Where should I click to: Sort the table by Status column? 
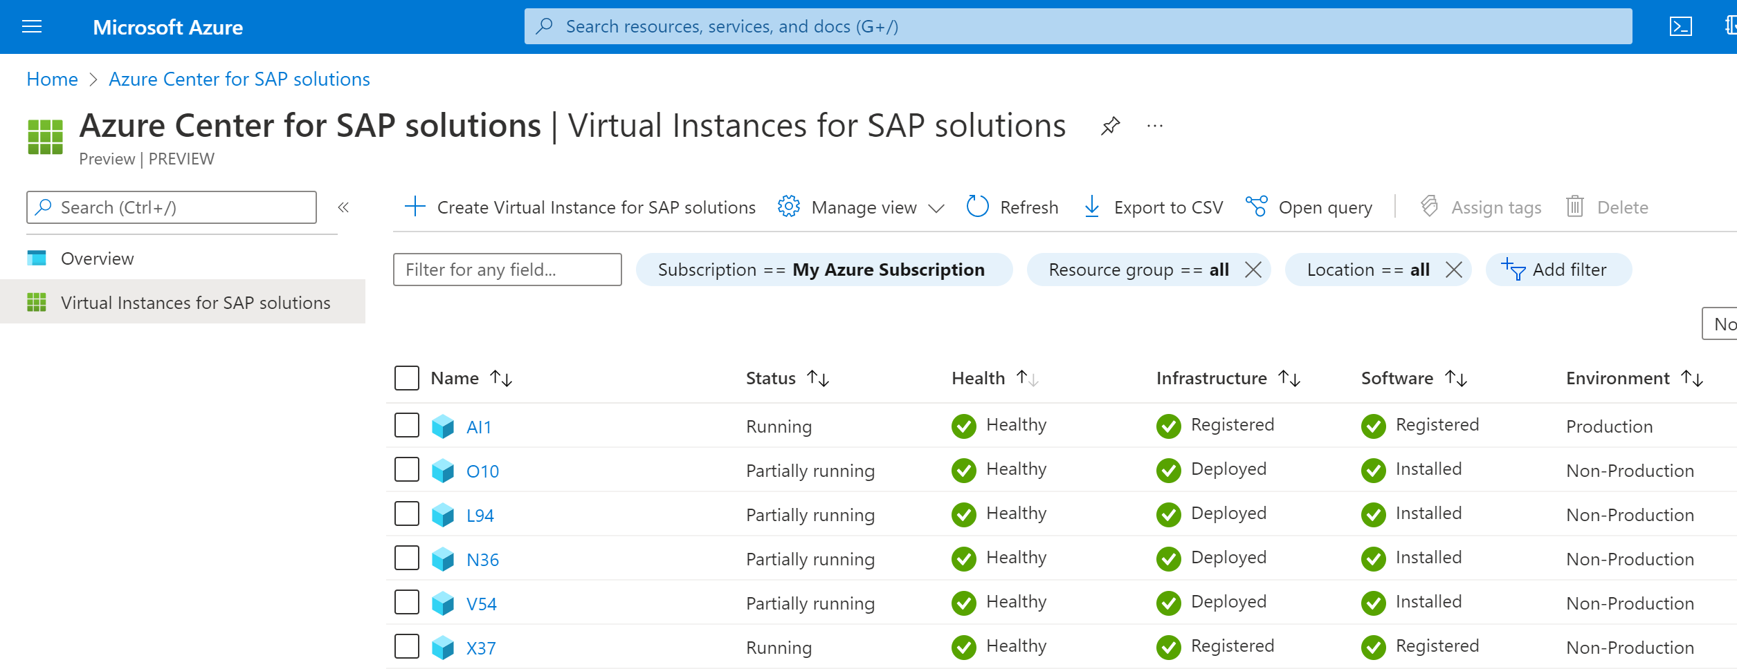click(x=788, y=378)
